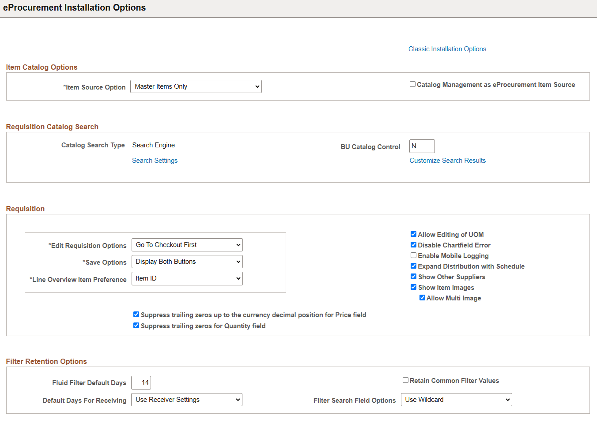Screen dimensions: 597x427
Task: Uncheck Allow Editing of UOM
Action: (x=413, y=234)
